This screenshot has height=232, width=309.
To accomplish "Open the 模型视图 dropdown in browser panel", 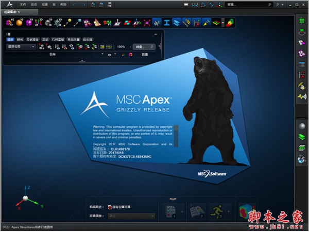I will pos(21,46).
